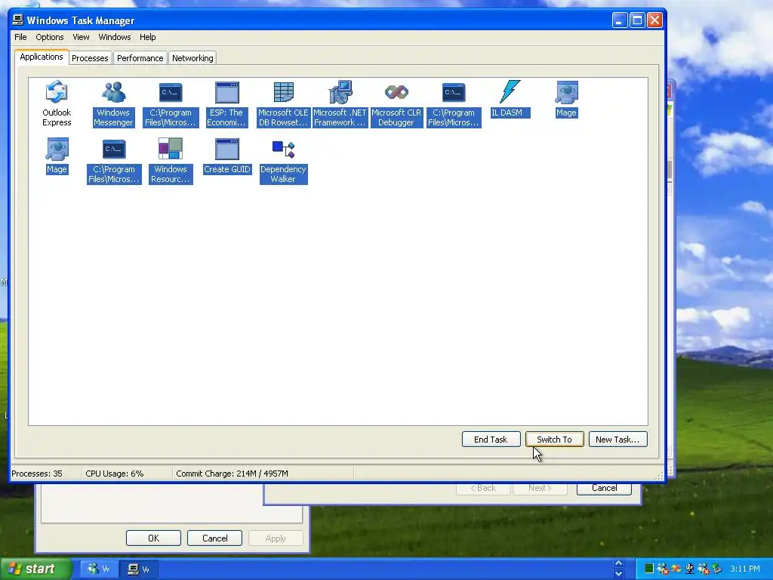Switch to the Performance tab

coord(140,58)
